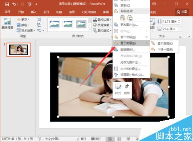Click the 批注 comments button in status bar
The width and height of the screenshot is (193, 142).
[x=96, y=139]
